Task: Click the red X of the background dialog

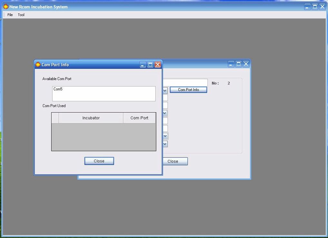Action: pos(246,64)
